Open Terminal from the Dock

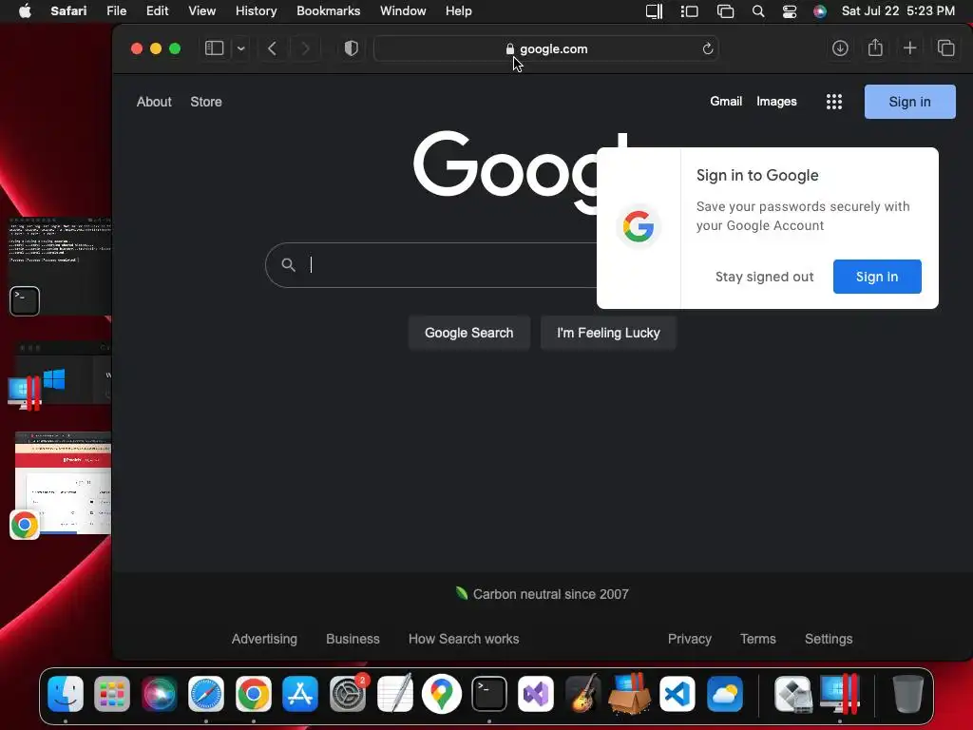(x=489, y=693)
